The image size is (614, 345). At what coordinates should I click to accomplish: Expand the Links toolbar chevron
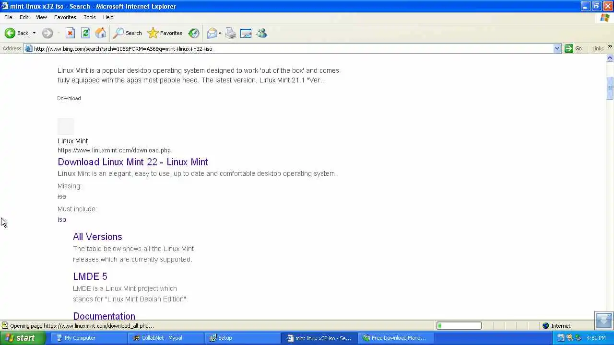tap(610, 47)
